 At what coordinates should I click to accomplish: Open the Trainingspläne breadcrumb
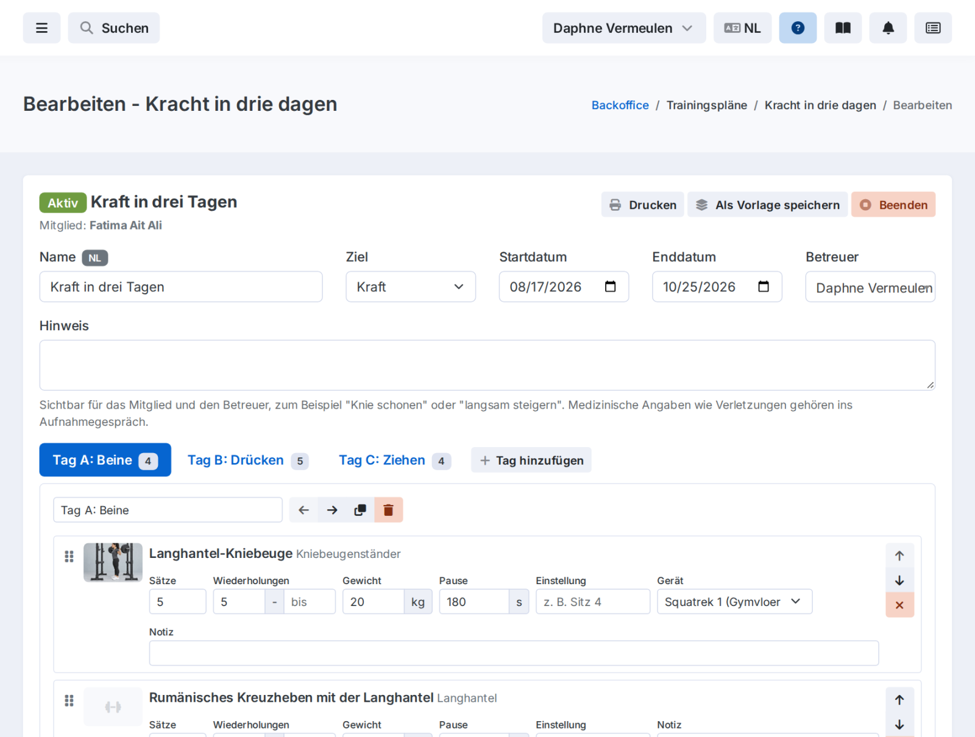[x=706, y=105]
